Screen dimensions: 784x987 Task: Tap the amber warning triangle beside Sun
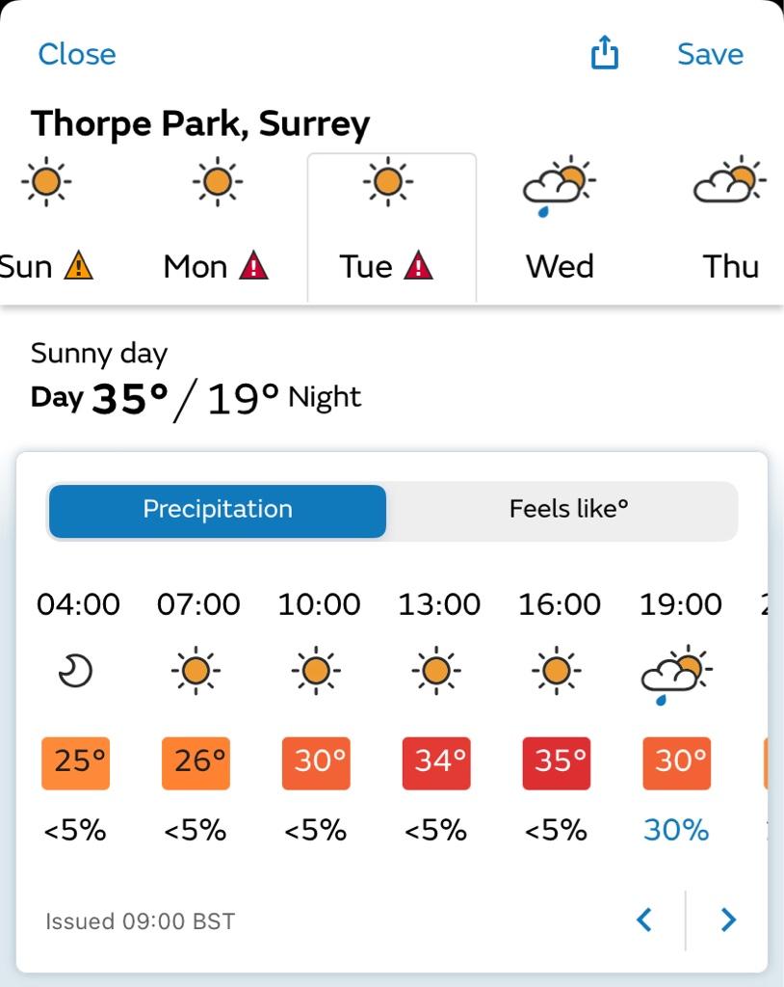click(x=79, y=265)
